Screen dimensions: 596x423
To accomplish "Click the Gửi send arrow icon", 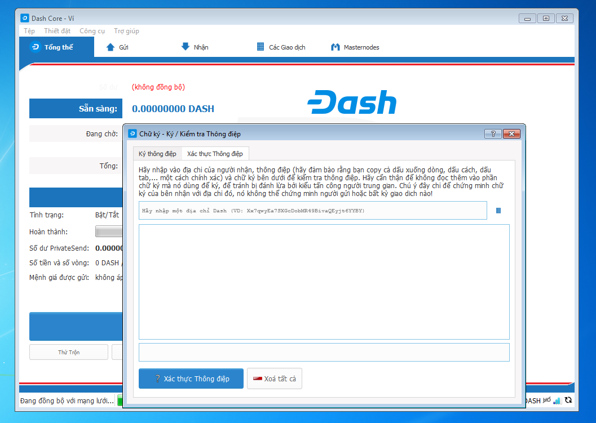I will pos(110,47).
